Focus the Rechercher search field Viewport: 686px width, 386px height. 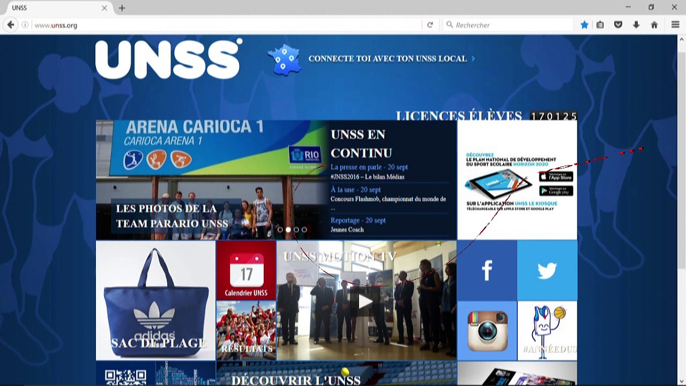(x=509, y=25)
